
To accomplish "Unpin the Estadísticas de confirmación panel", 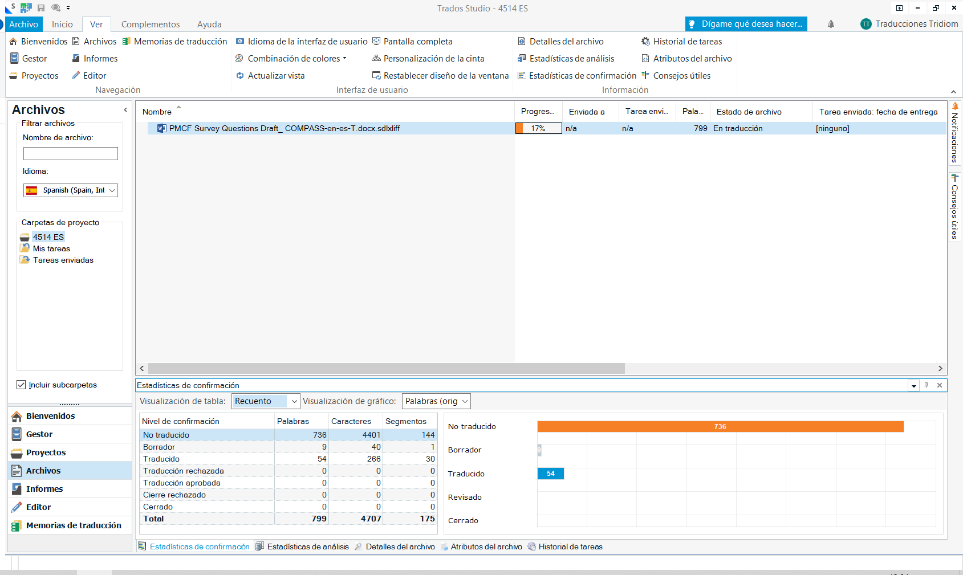I will click(x=925, y=385).
